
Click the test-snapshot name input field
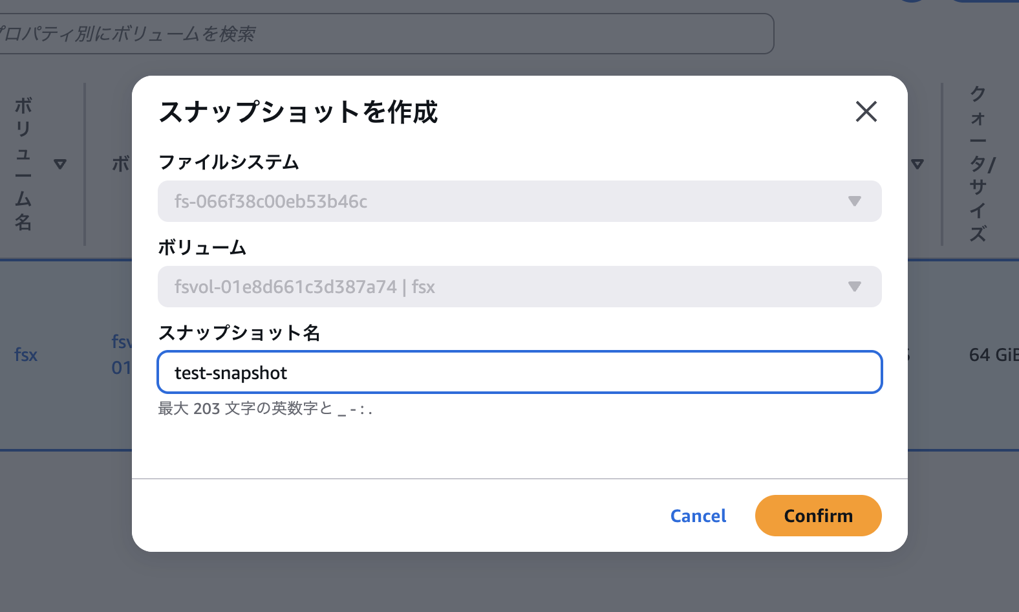[x=519, y=373]
